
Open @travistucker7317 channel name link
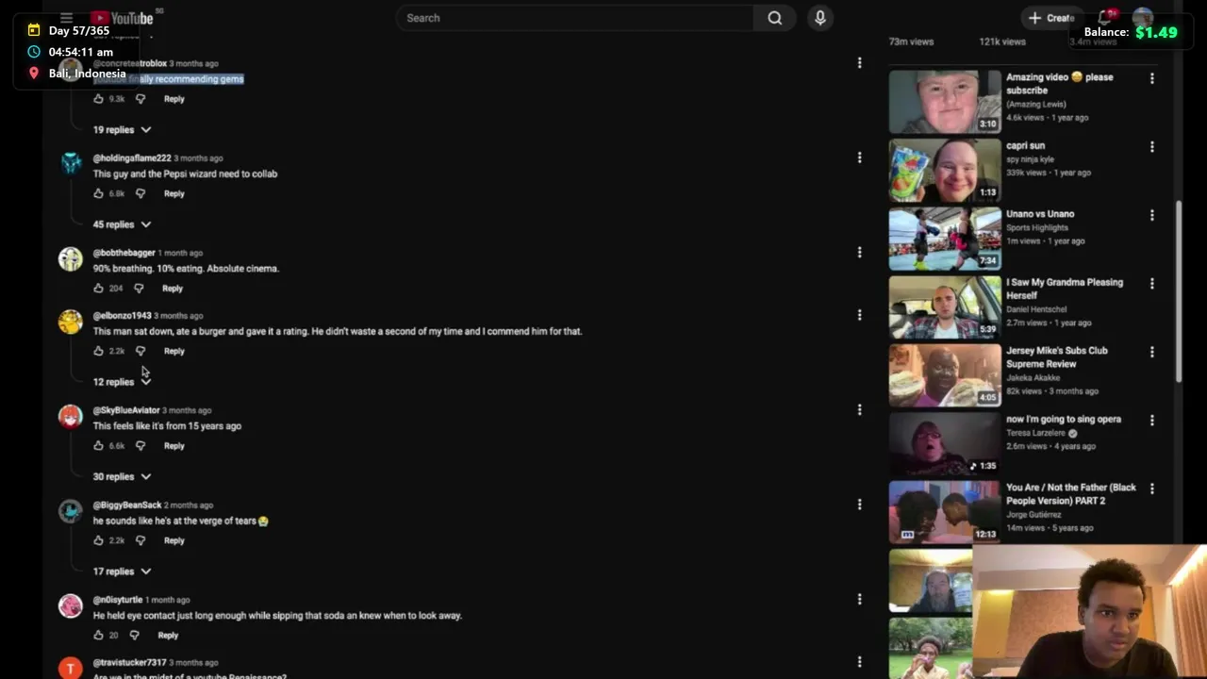(129, 663)
